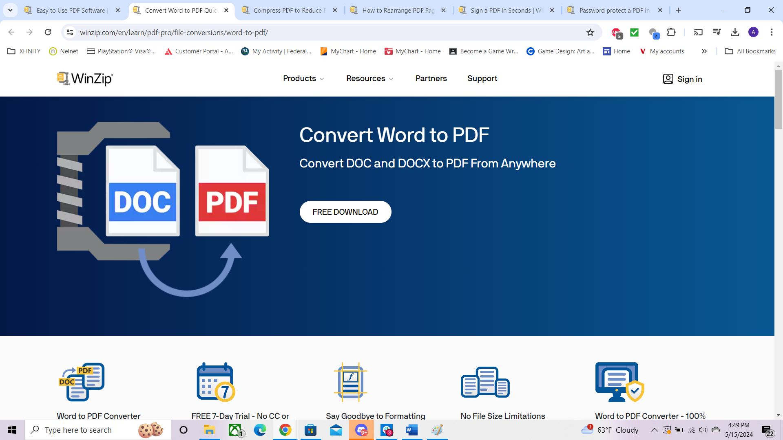Screen dimensions: 783x440
Task: Open the Support menu item
Action: coord(482,79)
